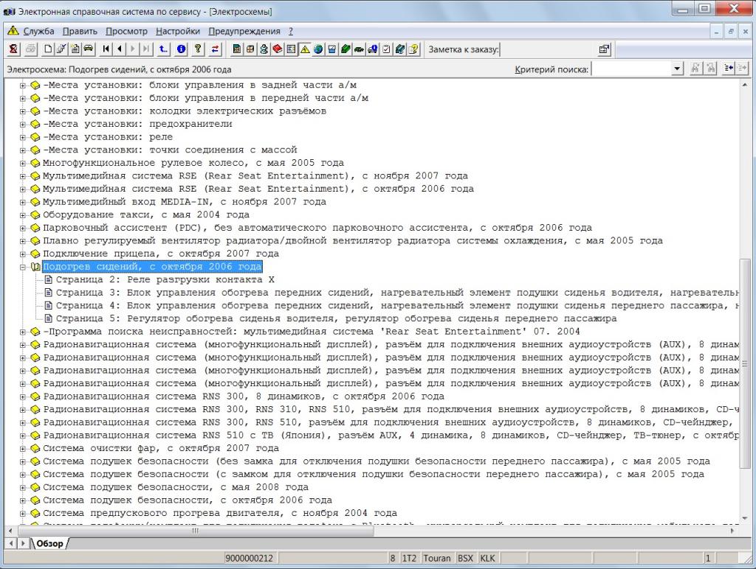This screenshot has width=756, height=569.
Task: Click the car icon next to document icons
Action: (89, 49)
